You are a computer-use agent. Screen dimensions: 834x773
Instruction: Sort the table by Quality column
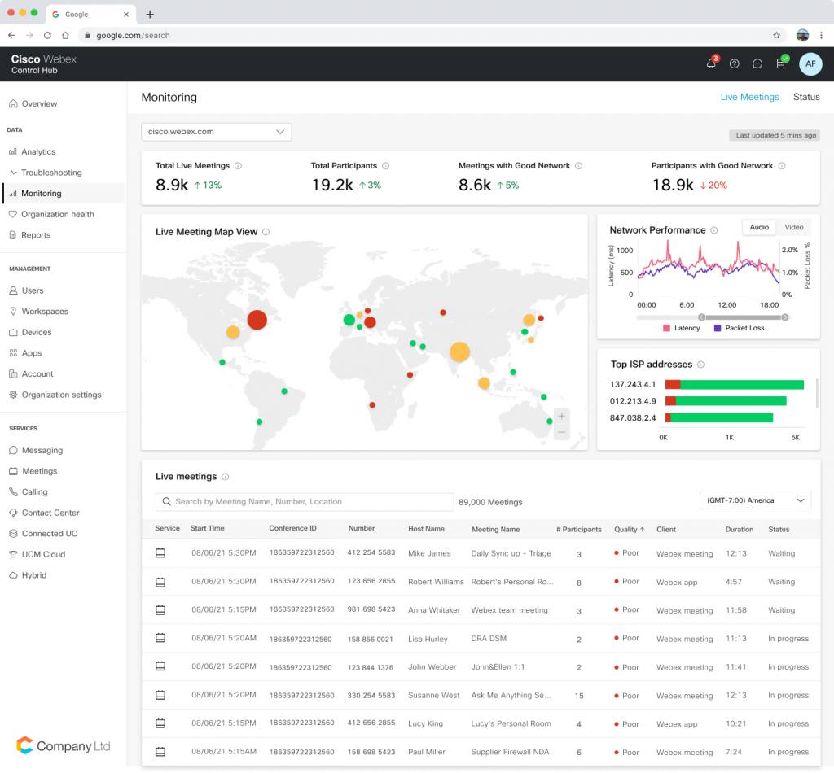tap(629, 528)
